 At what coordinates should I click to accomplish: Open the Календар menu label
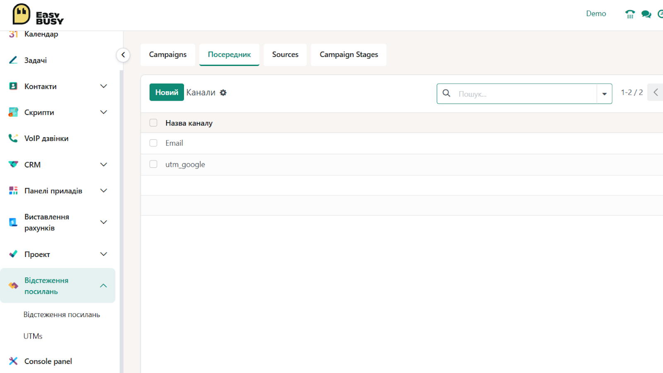pos(41,34)
